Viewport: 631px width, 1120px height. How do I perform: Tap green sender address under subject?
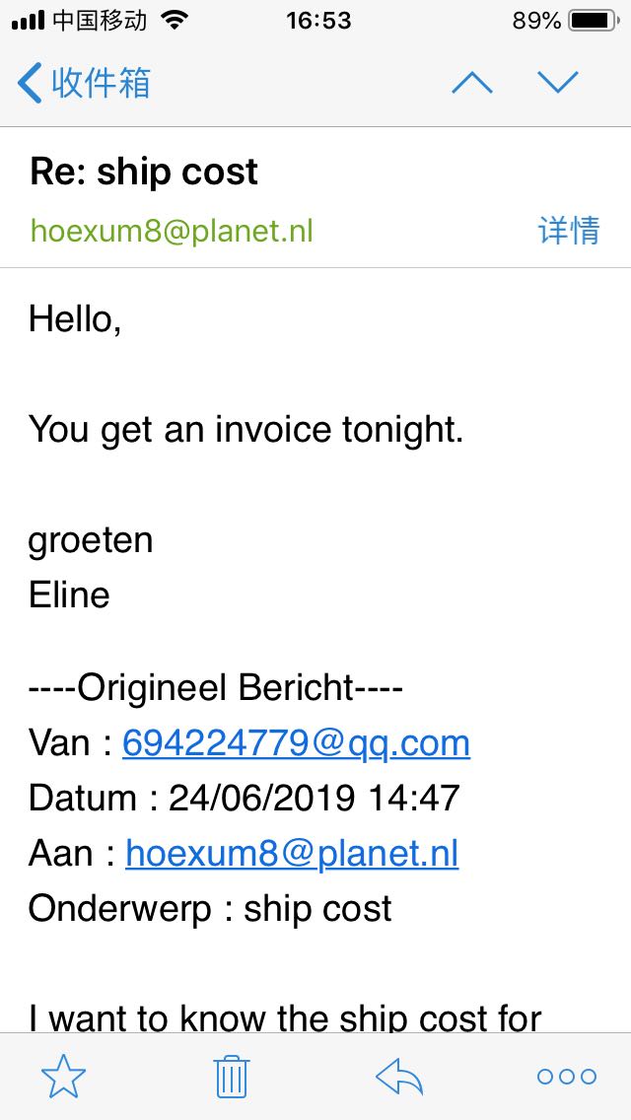tap(172, 231)
